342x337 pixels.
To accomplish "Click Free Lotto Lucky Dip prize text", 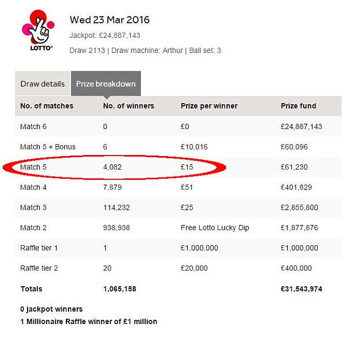I will tap(215, 228).
